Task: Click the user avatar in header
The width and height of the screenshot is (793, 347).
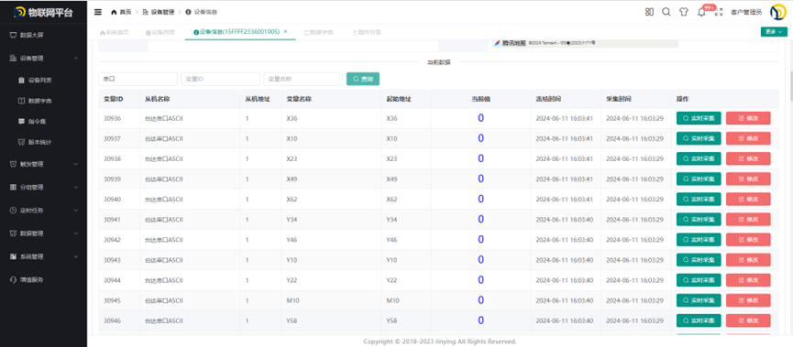Action: [777, 12]
